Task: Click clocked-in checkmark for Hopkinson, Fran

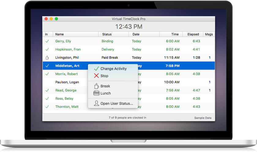Action: click(47, 49)
